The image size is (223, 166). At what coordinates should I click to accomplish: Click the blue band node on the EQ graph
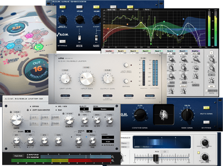point(184,19)
